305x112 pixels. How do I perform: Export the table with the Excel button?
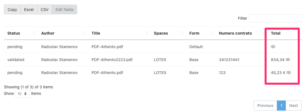[x=29, y=10]
